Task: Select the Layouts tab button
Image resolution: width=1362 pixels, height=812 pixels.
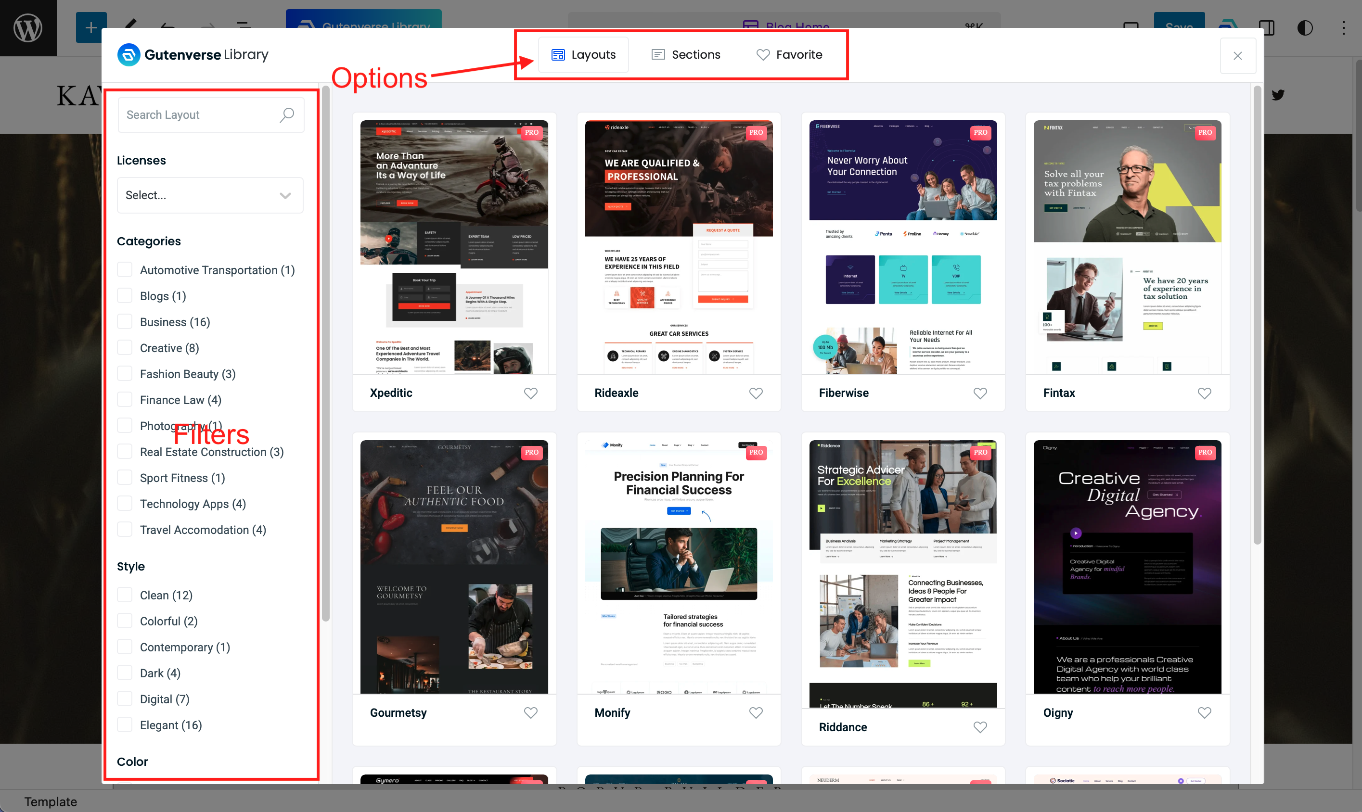Action: pos(584,55)
